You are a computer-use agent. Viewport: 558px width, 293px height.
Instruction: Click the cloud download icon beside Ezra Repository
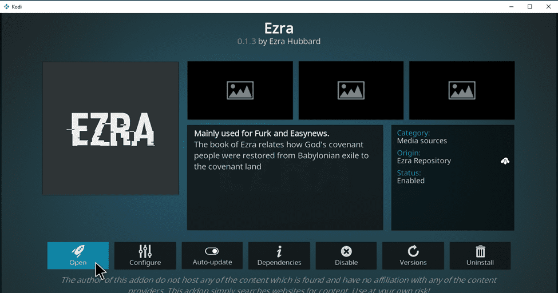point(505,161)
